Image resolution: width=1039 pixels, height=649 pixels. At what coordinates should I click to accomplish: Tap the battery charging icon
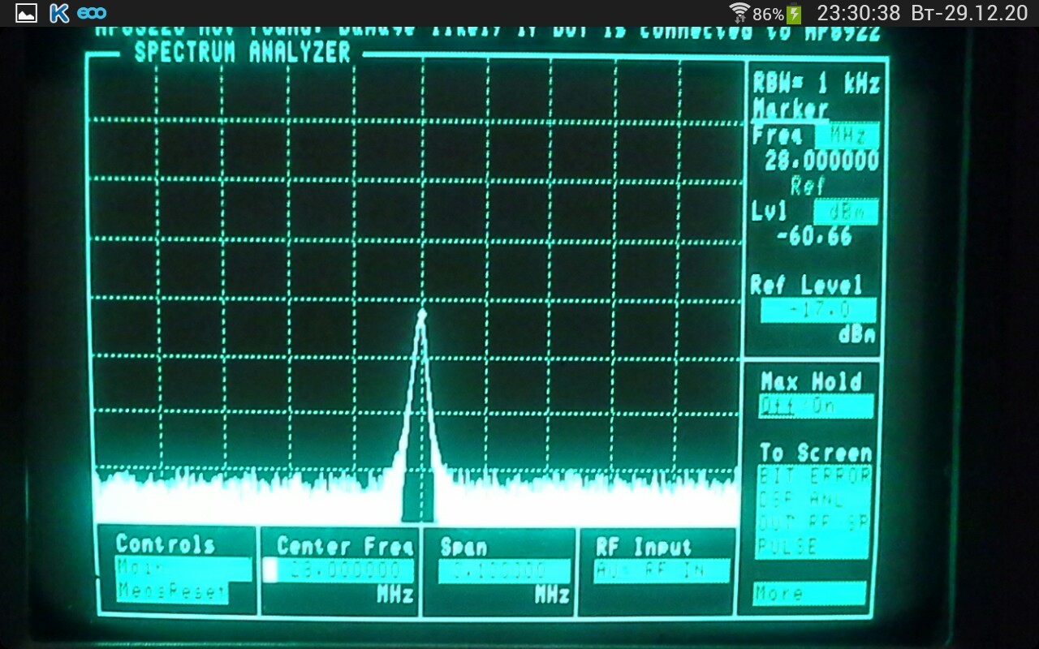click(794, 14)
